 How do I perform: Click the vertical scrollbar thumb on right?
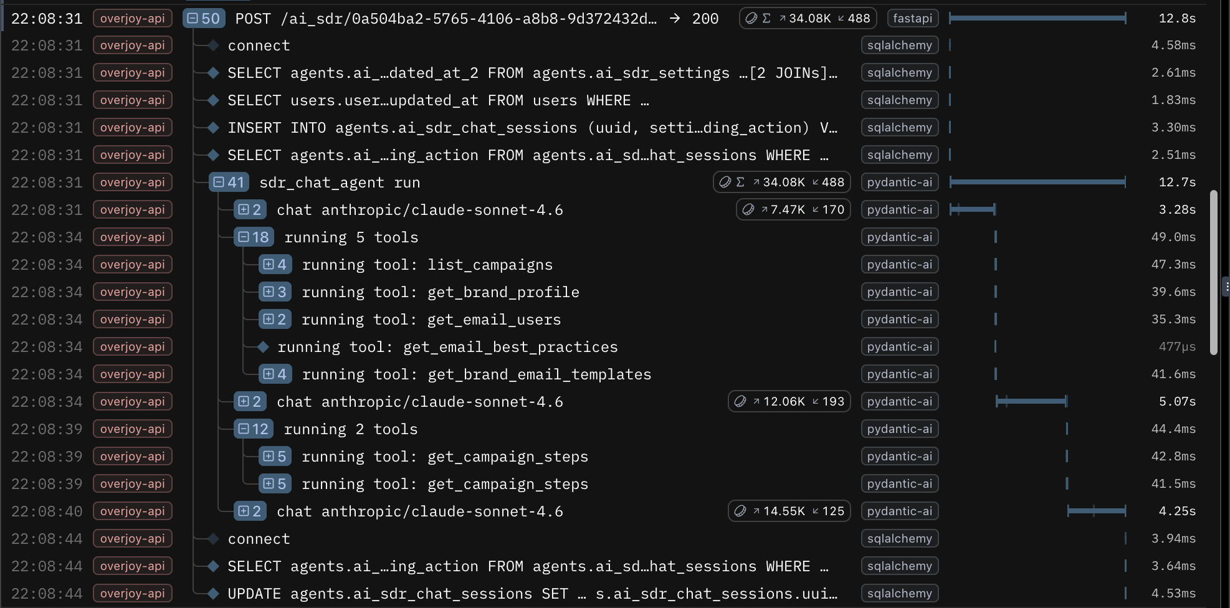[x=1213, y=273]
